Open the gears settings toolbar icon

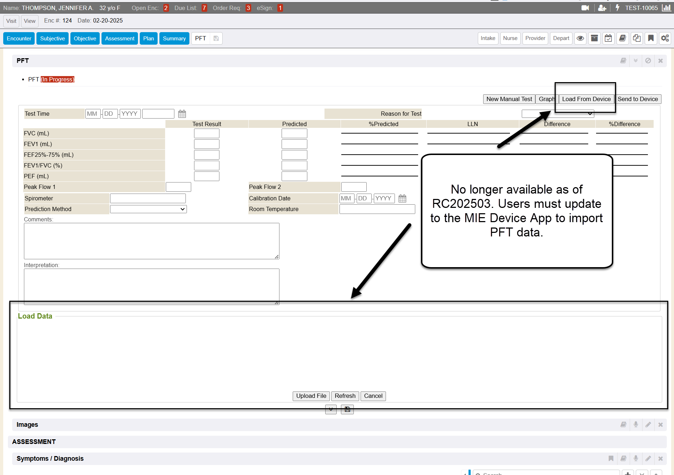(x=665, y=38)
